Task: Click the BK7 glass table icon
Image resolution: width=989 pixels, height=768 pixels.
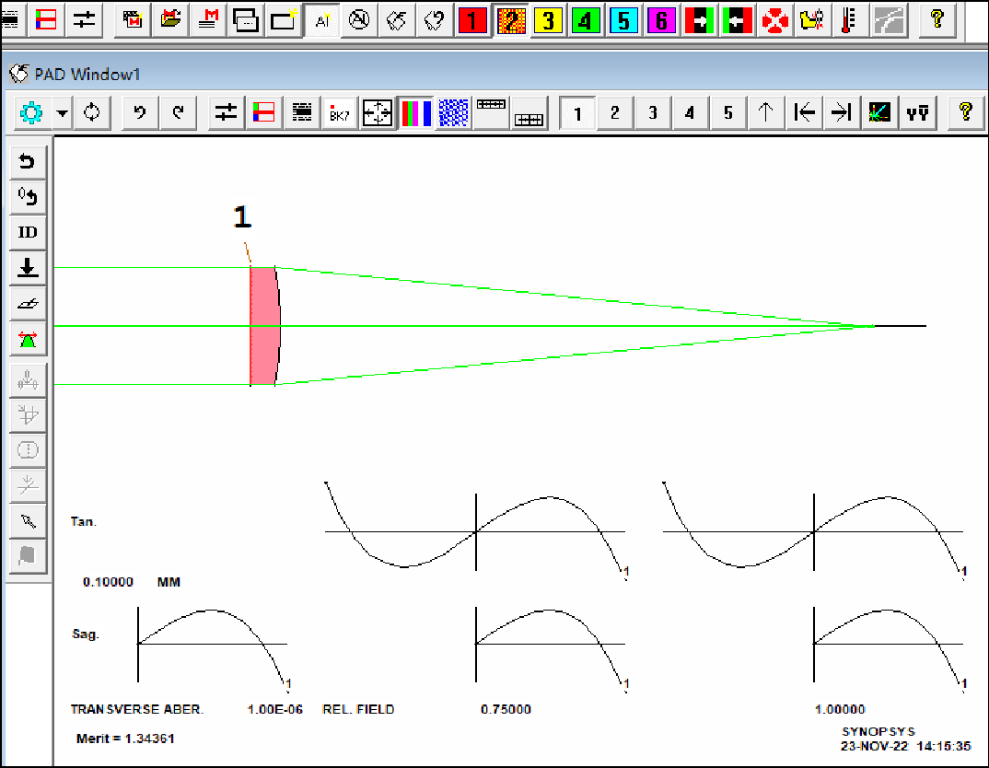Action: click(339, 113)
